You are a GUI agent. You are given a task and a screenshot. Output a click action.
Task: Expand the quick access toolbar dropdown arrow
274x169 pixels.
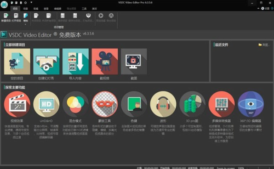click(31, 3)
